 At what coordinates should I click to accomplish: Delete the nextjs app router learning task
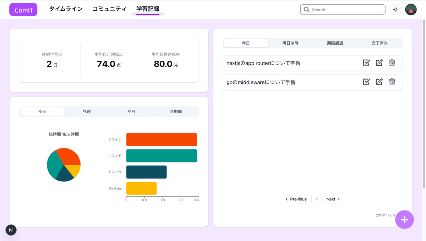[392, 62]
